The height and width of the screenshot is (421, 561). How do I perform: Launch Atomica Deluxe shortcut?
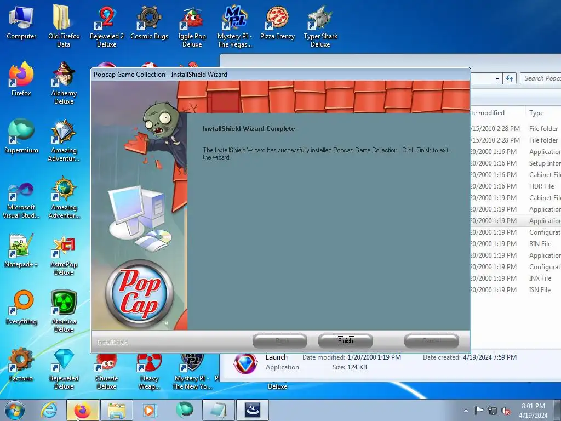coord(64,311)
